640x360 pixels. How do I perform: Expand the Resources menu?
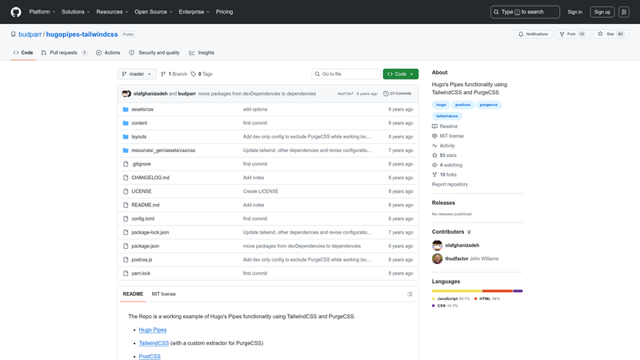pos(112,12)
